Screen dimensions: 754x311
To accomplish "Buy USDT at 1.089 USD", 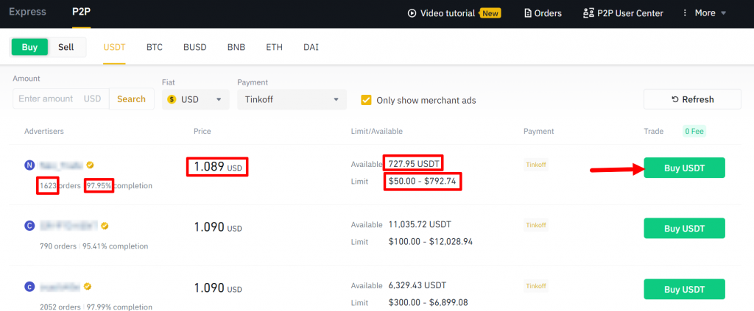I will 684,168.
